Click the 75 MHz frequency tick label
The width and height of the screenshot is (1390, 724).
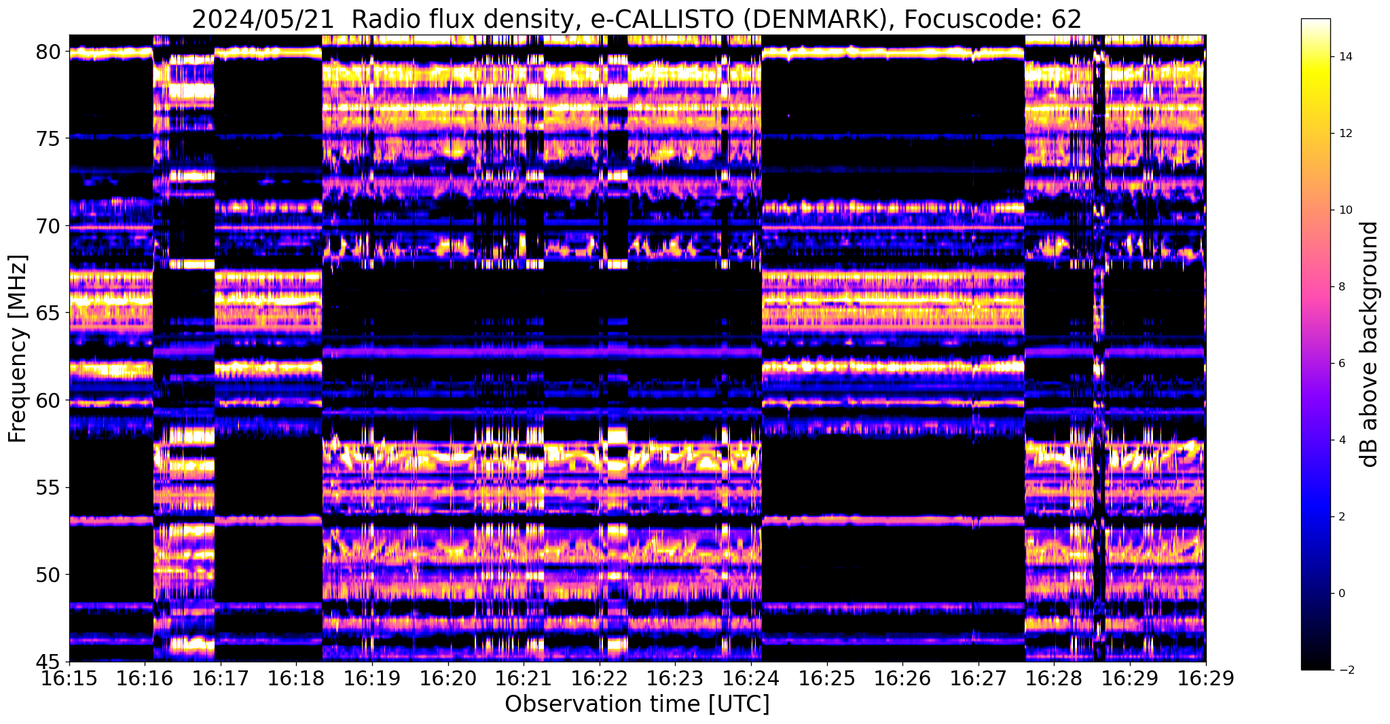tap(48, 138)
